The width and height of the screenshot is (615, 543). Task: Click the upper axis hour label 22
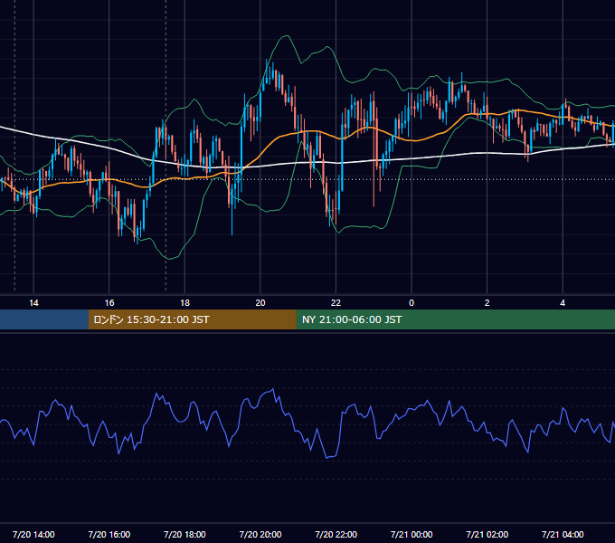(x=336, y=303)
